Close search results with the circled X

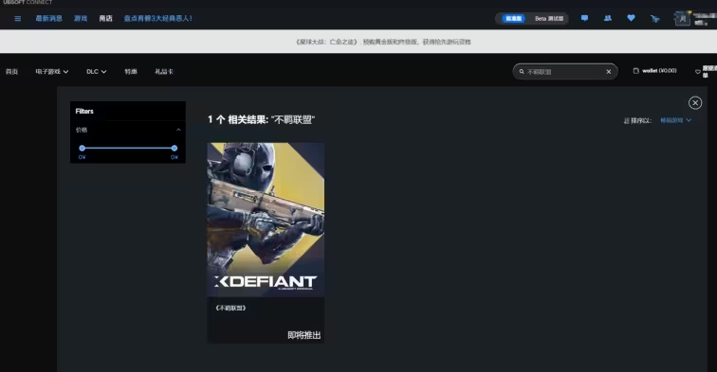click(x=695, y=102)
